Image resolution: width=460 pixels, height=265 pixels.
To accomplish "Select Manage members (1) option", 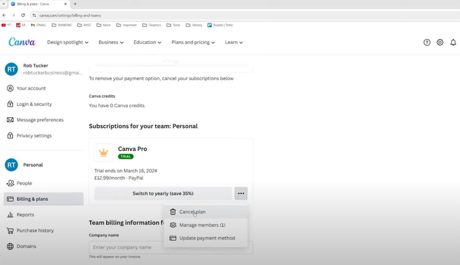I will [206, 225].
